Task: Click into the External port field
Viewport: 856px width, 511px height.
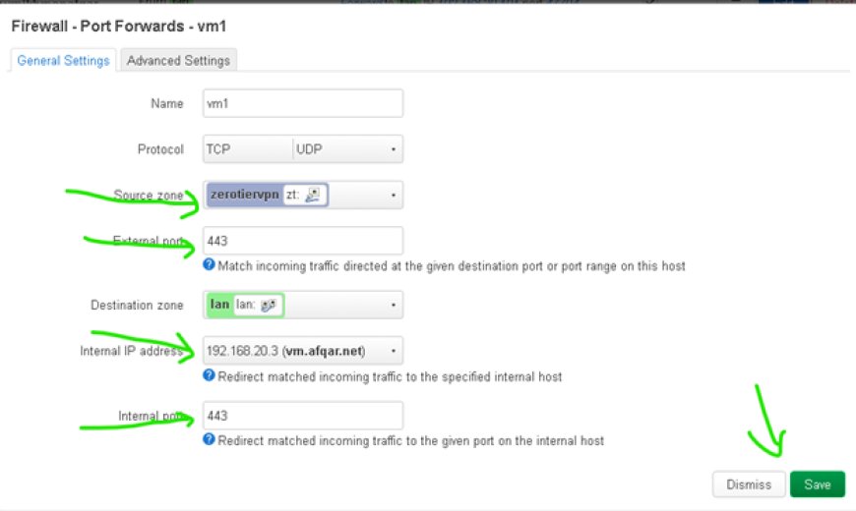Action: click(x=303, y=241)
